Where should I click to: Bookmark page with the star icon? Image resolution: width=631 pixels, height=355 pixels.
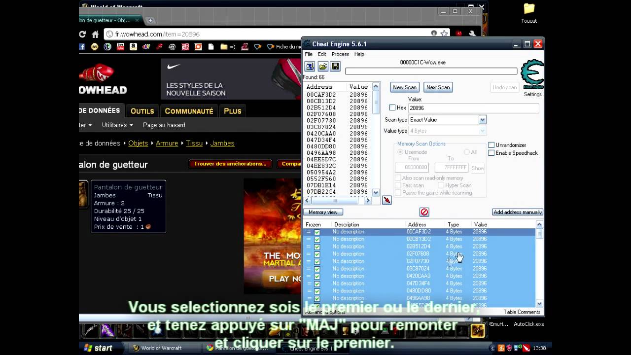(444, 34)
